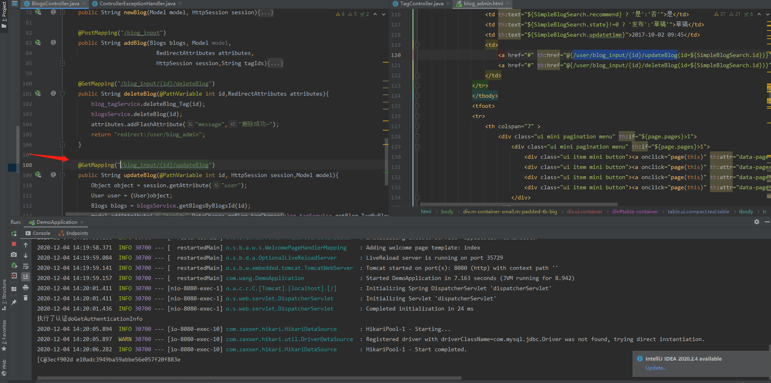Go to next highlighted error in blog_admin.html editor
771x383 pixels.
click(768, 14)
